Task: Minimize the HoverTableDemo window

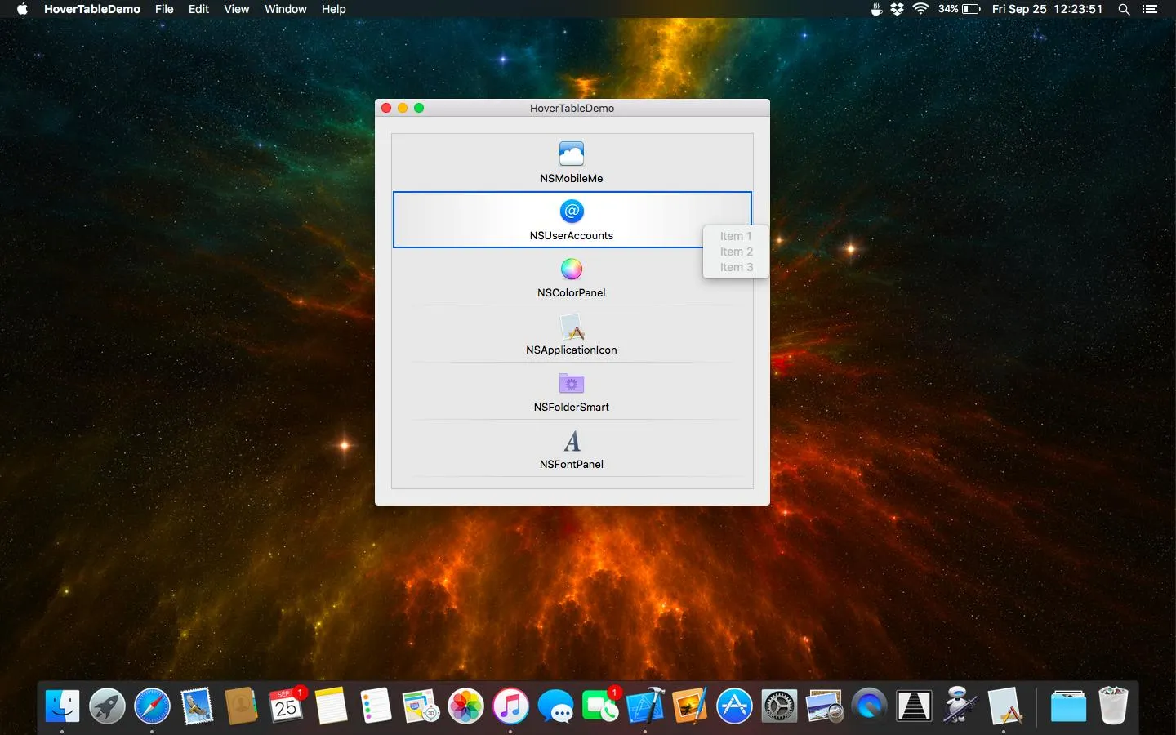Action: coord(403,108)
